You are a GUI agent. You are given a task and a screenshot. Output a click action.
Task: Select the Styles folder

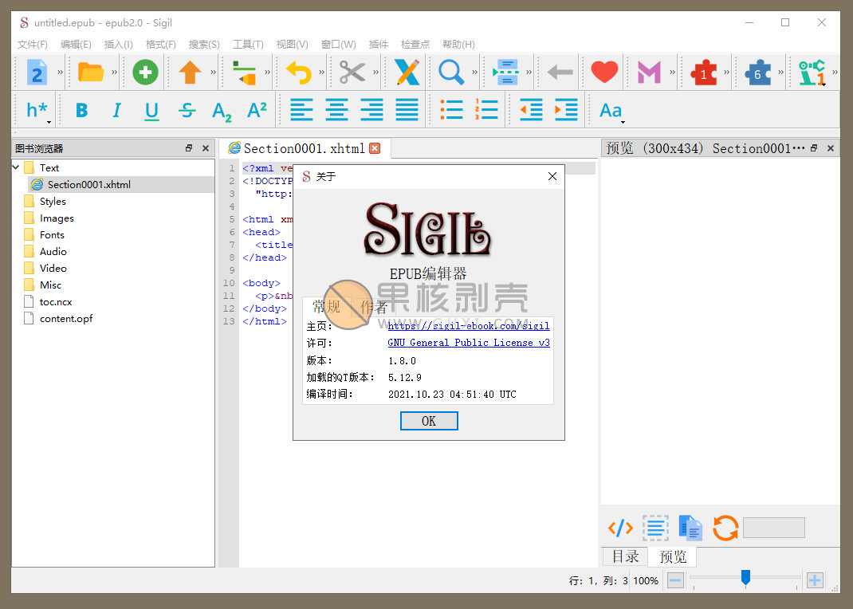tap(53, 201)
